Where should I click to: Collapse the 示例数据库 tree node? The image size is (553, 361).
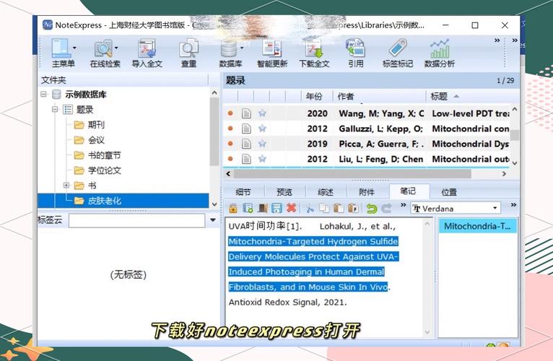pos(43,94)
